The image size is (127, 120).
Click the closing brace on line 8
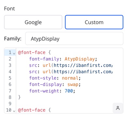[x=19, y=97]
